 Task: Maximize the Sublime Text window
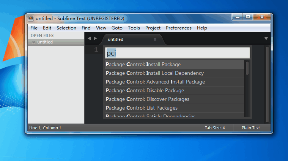tap(248, 17)
